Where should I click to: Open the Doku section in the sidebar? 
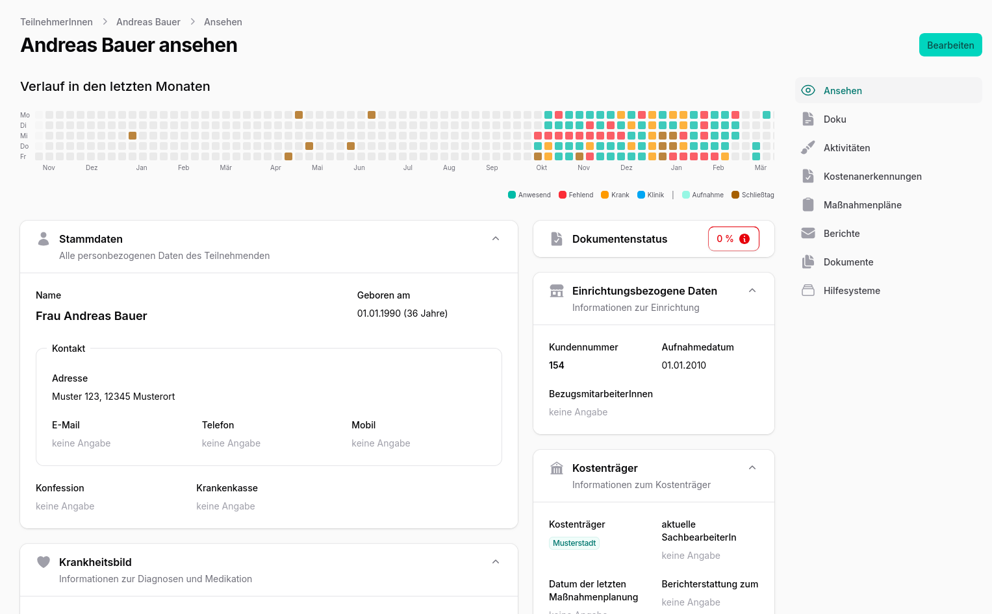click(834, 119)
